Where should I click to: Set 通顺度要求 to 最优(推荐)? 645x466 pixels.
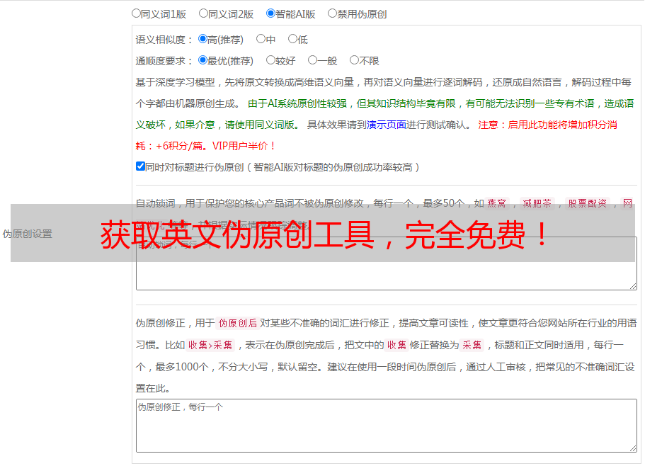[x=202, y=60]
